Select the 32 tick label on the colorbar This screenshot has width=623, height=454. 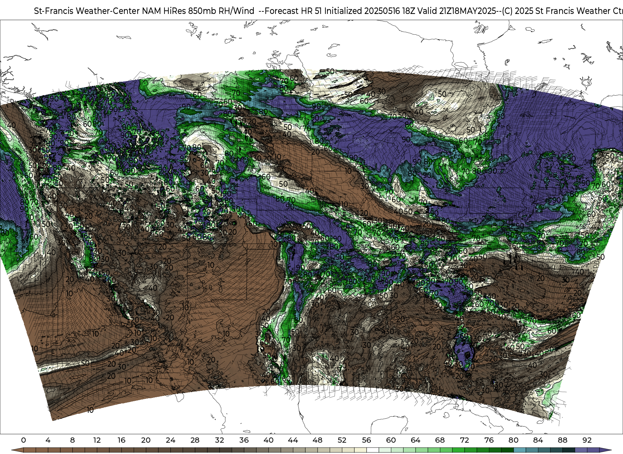[219, 440]
